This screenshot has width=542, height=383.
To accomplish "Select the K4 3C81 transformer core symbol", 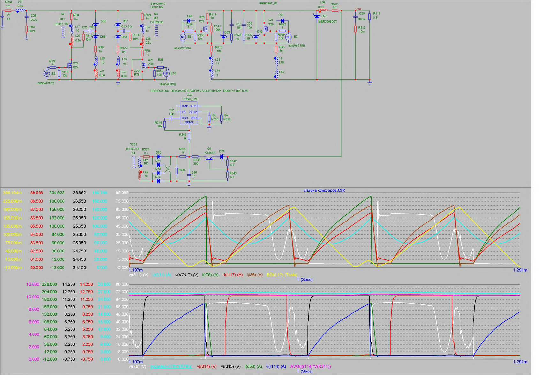I will click(134, 162).
